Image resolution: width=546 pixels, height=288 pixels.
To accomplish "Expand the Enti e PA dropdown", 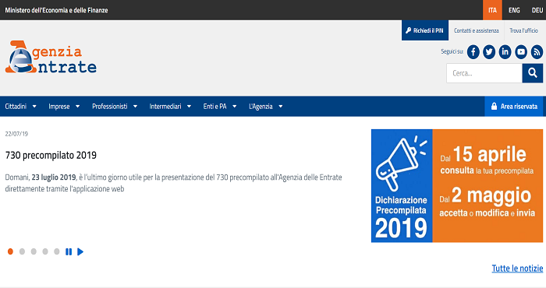I will pyautogui.click(x=220, y=107).
